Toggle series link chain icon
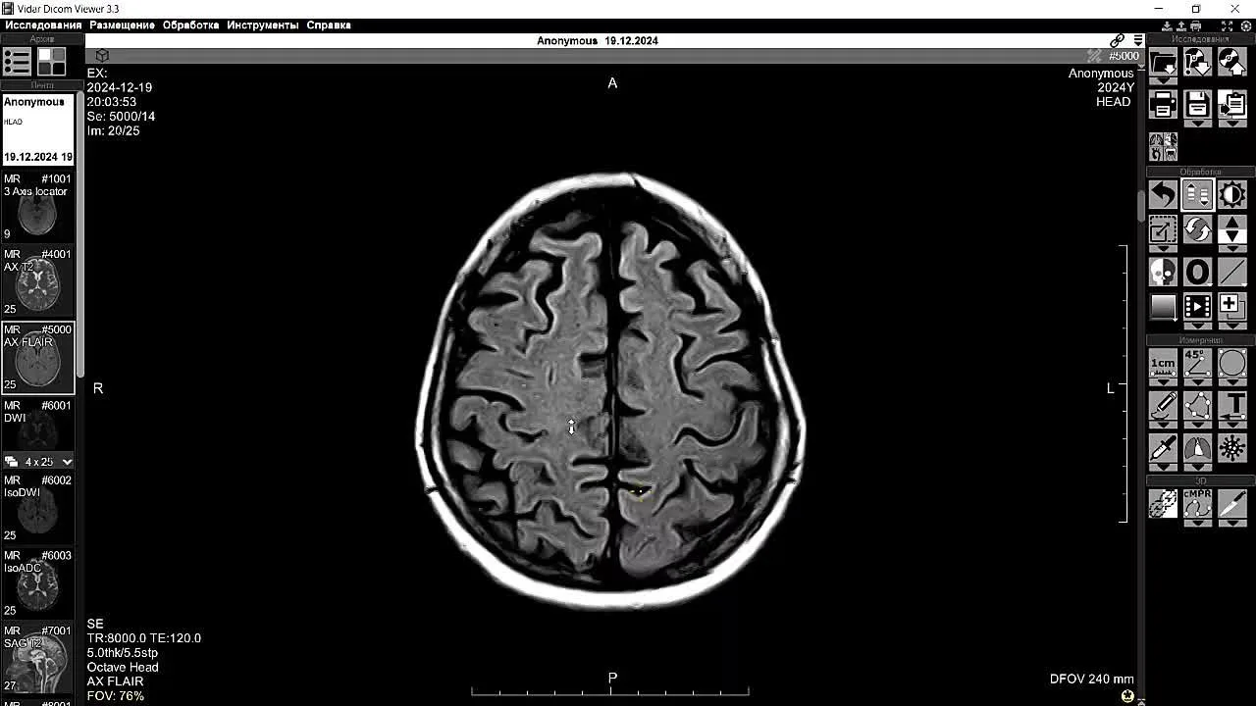Image resolution: width=1256 pixels, height=706 pixels. [1118, 40]
